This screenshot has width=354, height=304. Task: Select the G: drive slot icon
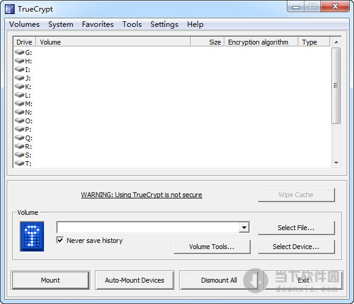tap(20, 52)
